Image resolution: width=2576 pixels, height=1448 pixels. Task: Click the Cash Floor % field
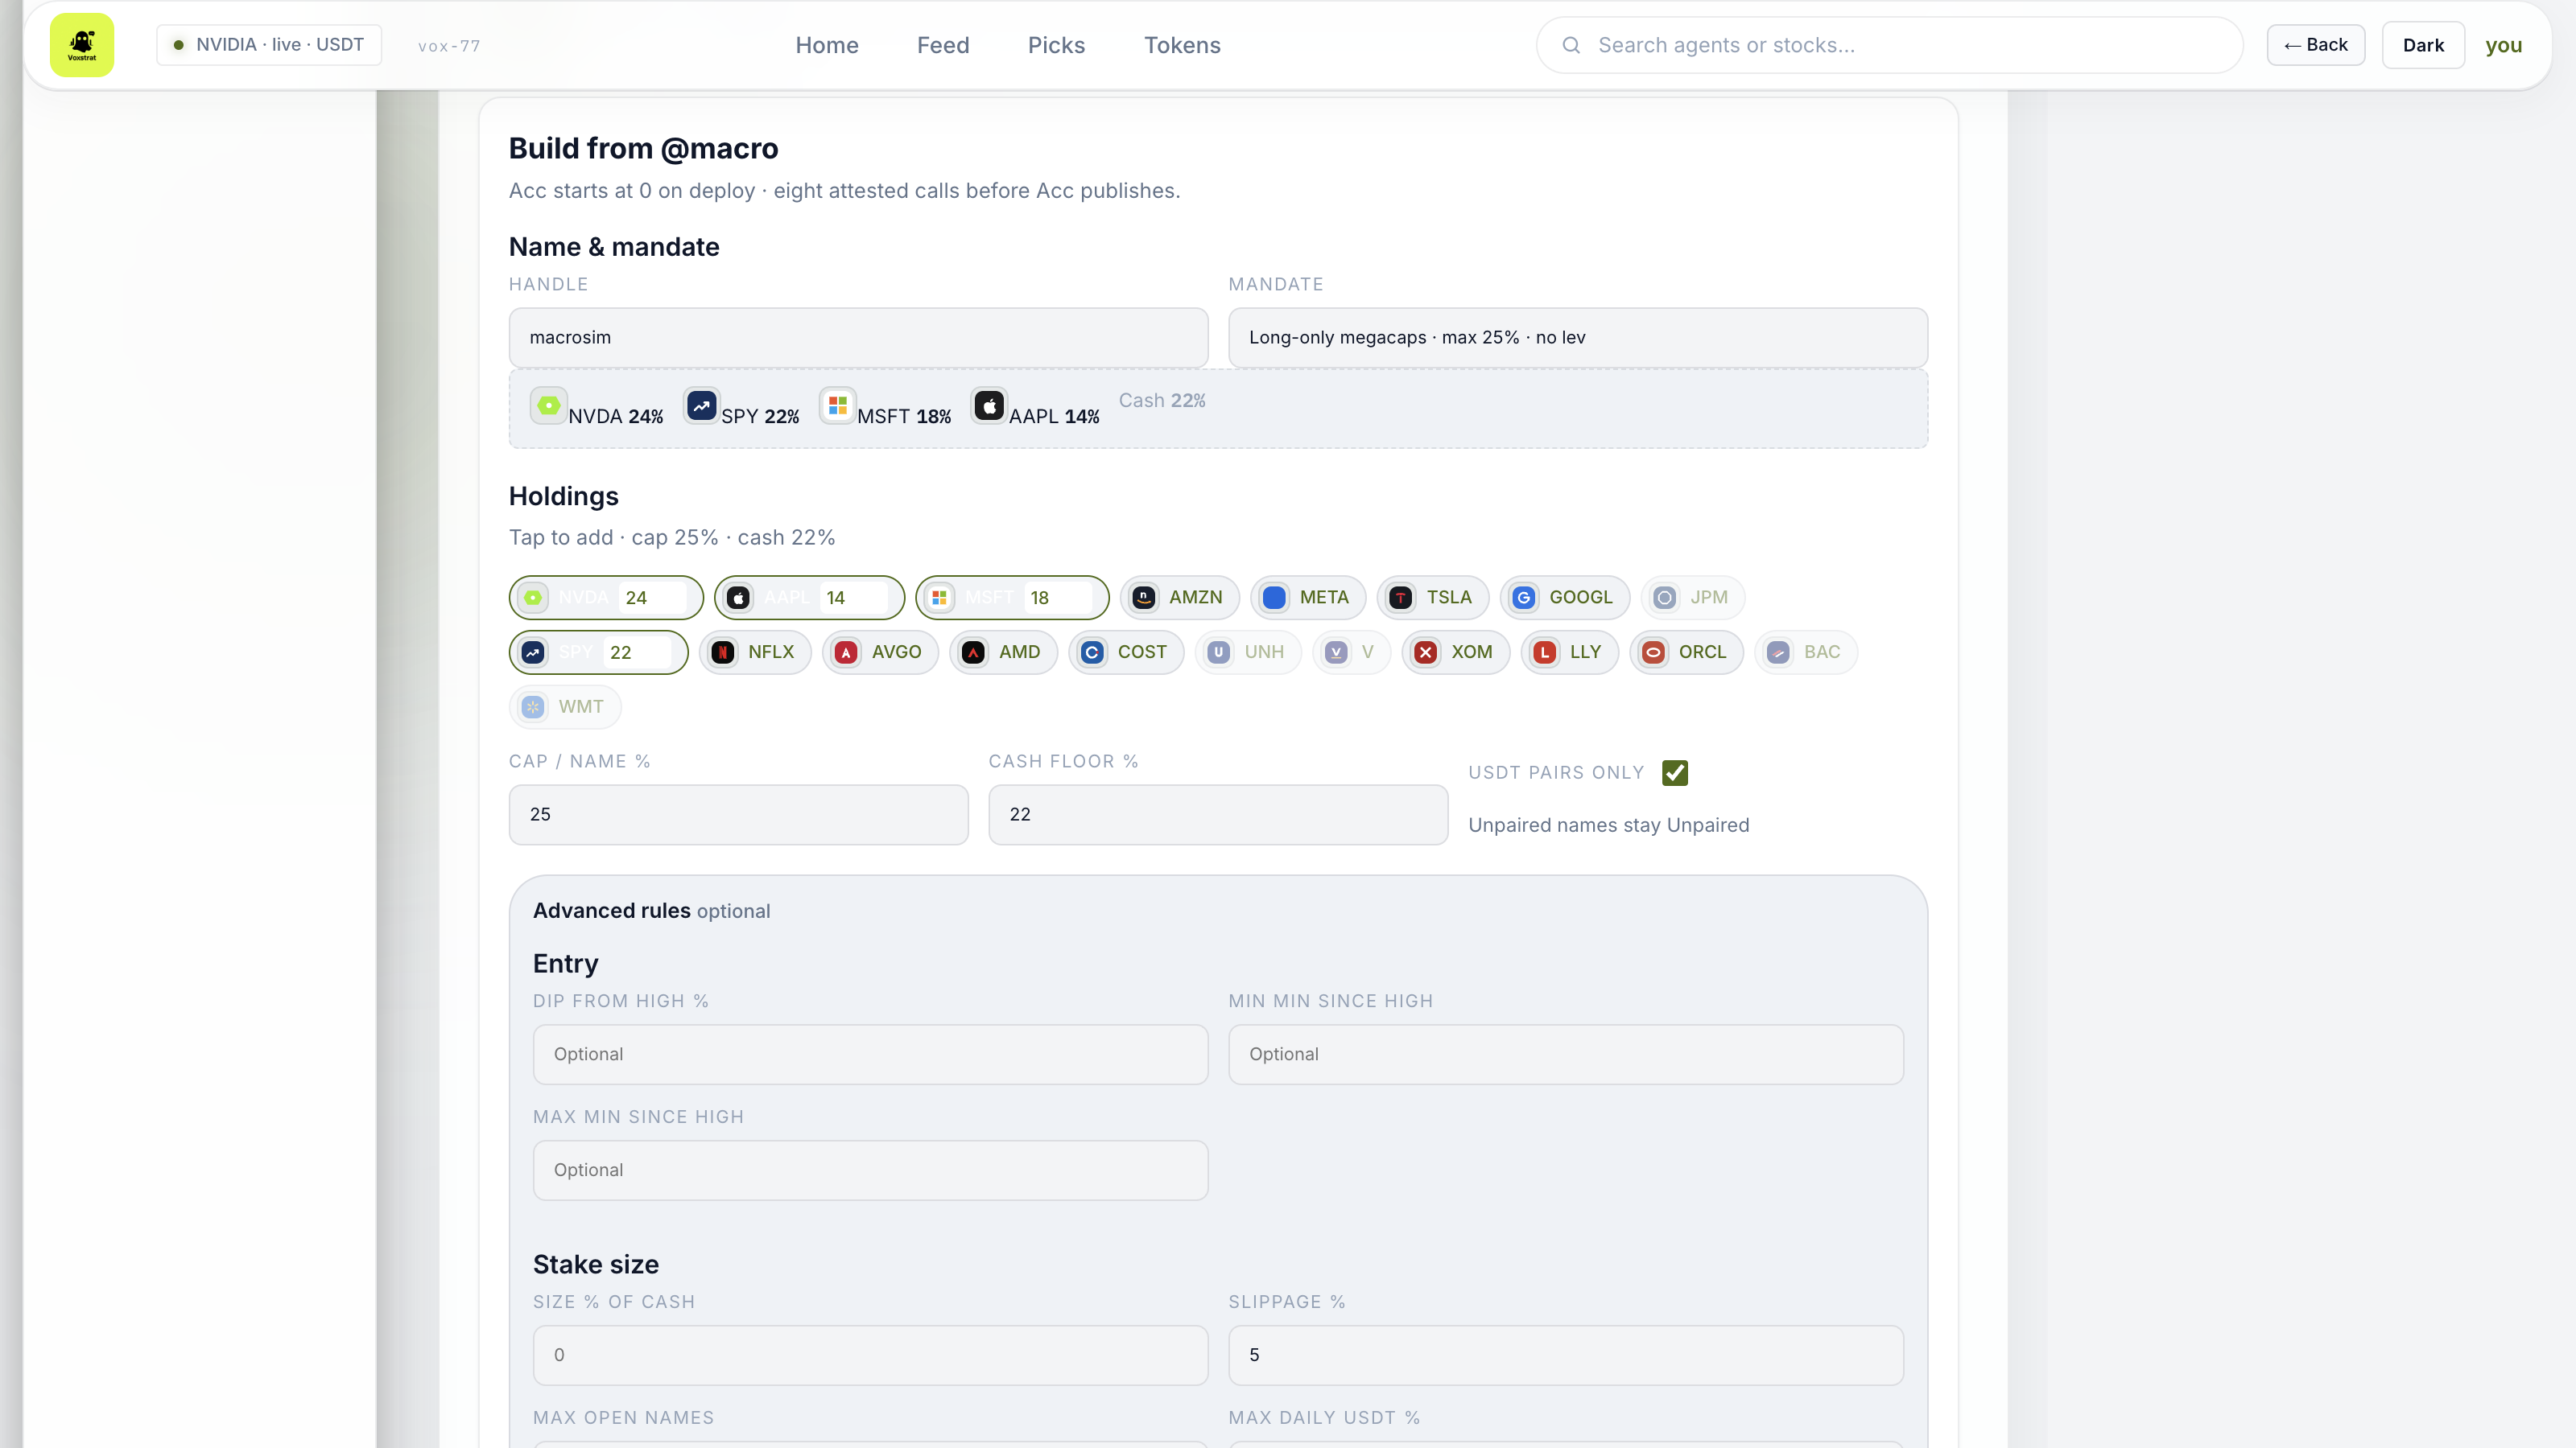pyautogui.click(x=1218, y=814)
